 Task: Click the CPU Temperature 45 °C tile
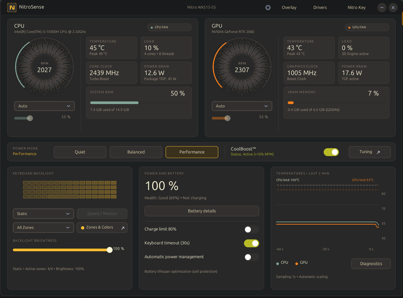pos(112,48)
